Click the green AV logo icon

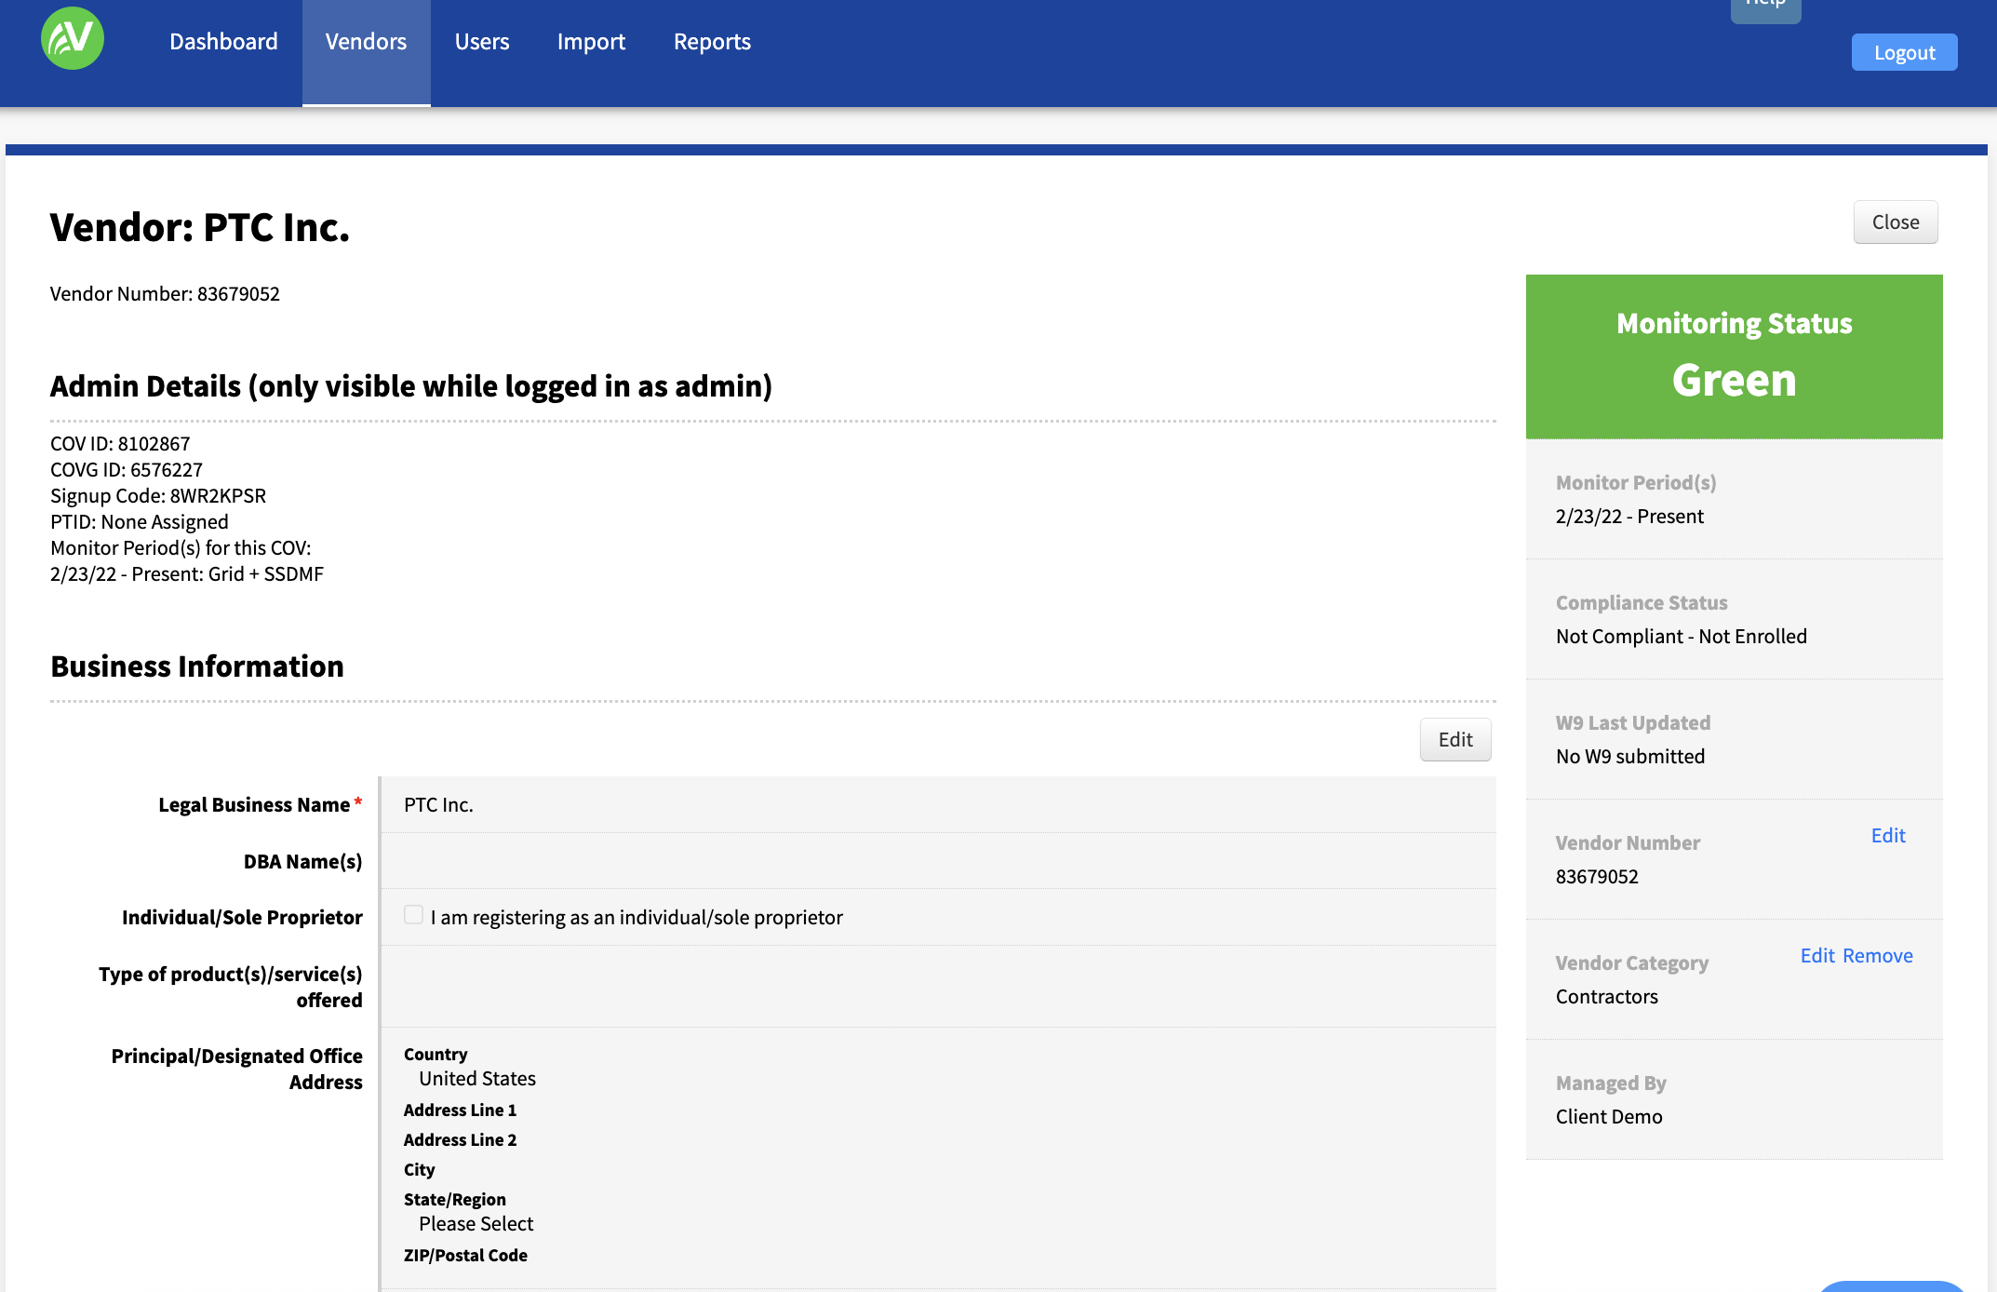(x=73, y=39)
